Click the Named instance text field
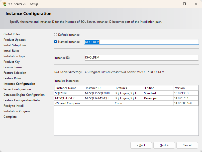 (141, 42)
